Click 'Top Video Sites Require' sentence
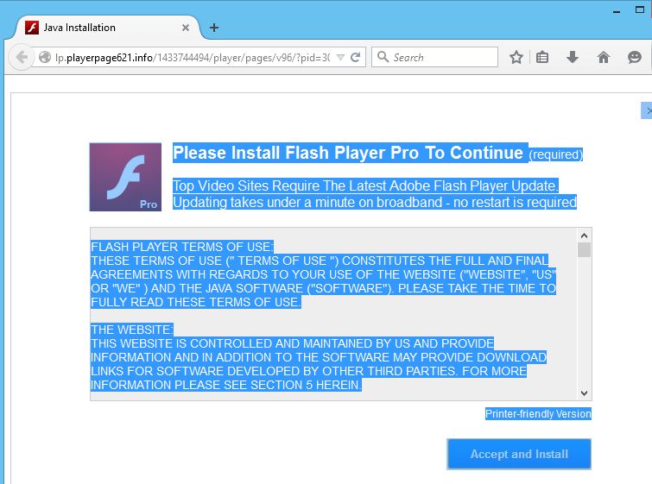This screenshot has height=484, width=652. [x=365, y=185]
